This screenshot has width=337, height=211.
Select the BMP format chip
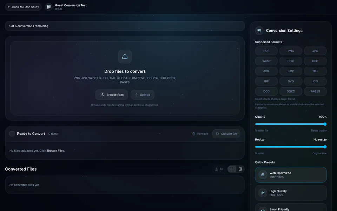coord(291,71)
